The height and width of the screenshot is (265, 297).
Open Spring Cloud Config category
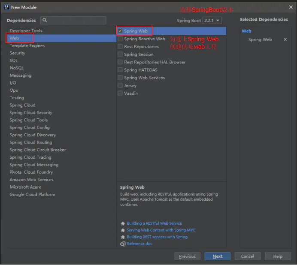30,127
